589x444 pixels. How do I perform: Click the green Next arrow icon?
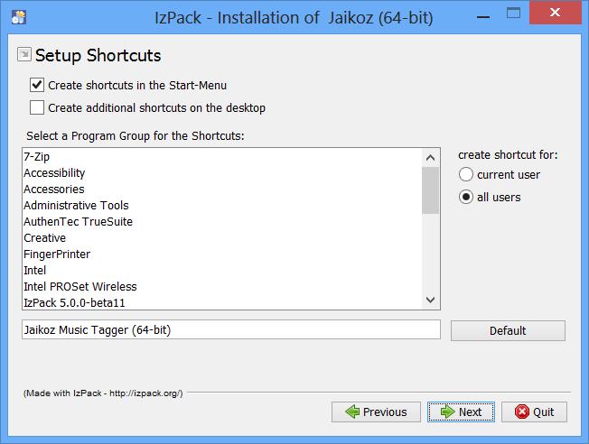[447, 412]
